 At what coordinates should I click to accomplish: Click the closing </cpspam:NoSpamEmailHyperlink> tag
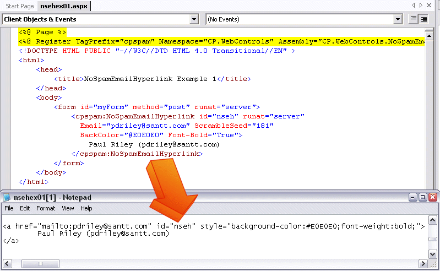[137, 154]
